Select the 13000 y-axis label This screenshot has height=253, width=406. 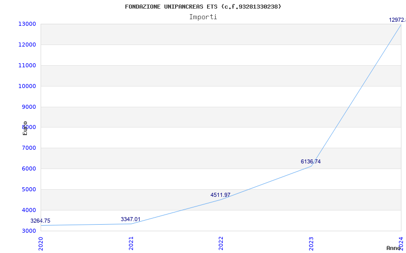[x=27, y=24]
